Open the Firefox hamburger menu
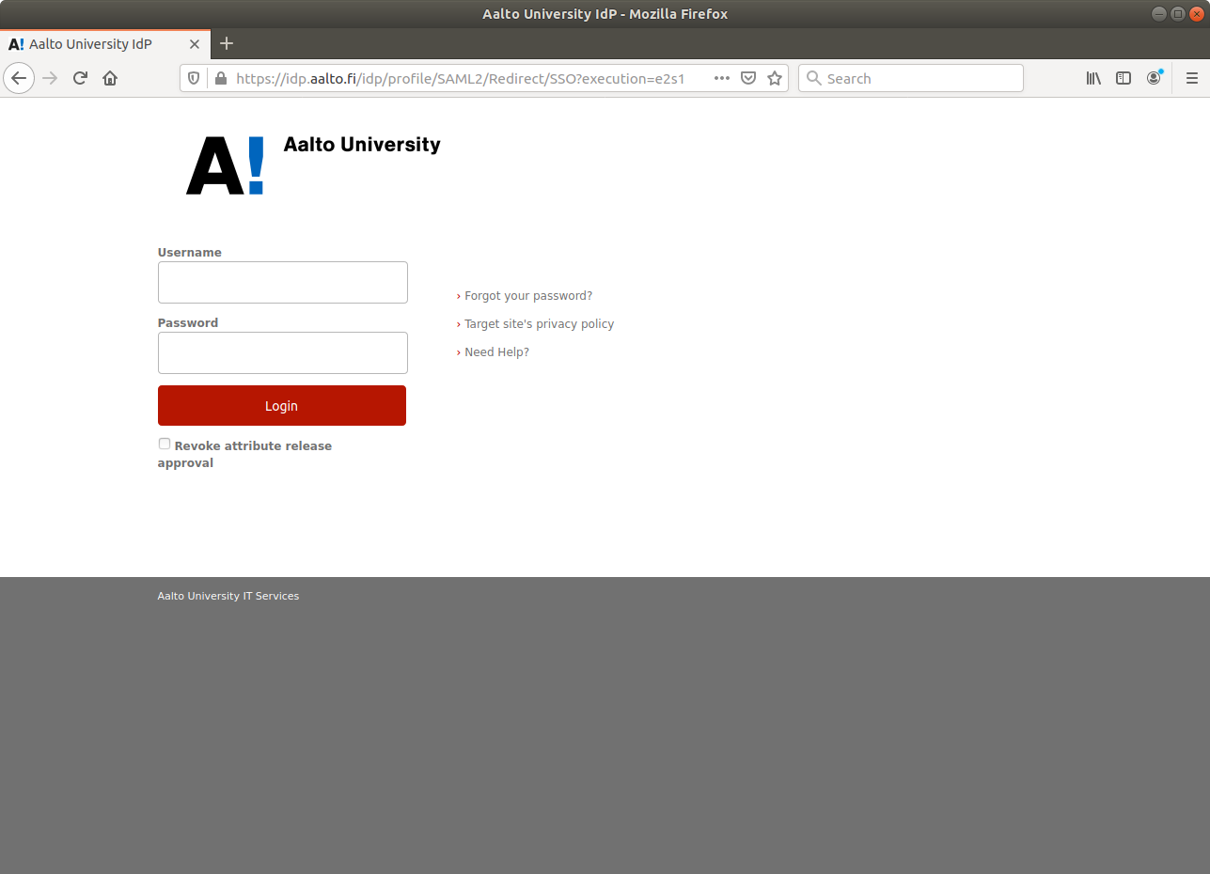This screenshot has width=1210, height=874. click(1191, 79)
